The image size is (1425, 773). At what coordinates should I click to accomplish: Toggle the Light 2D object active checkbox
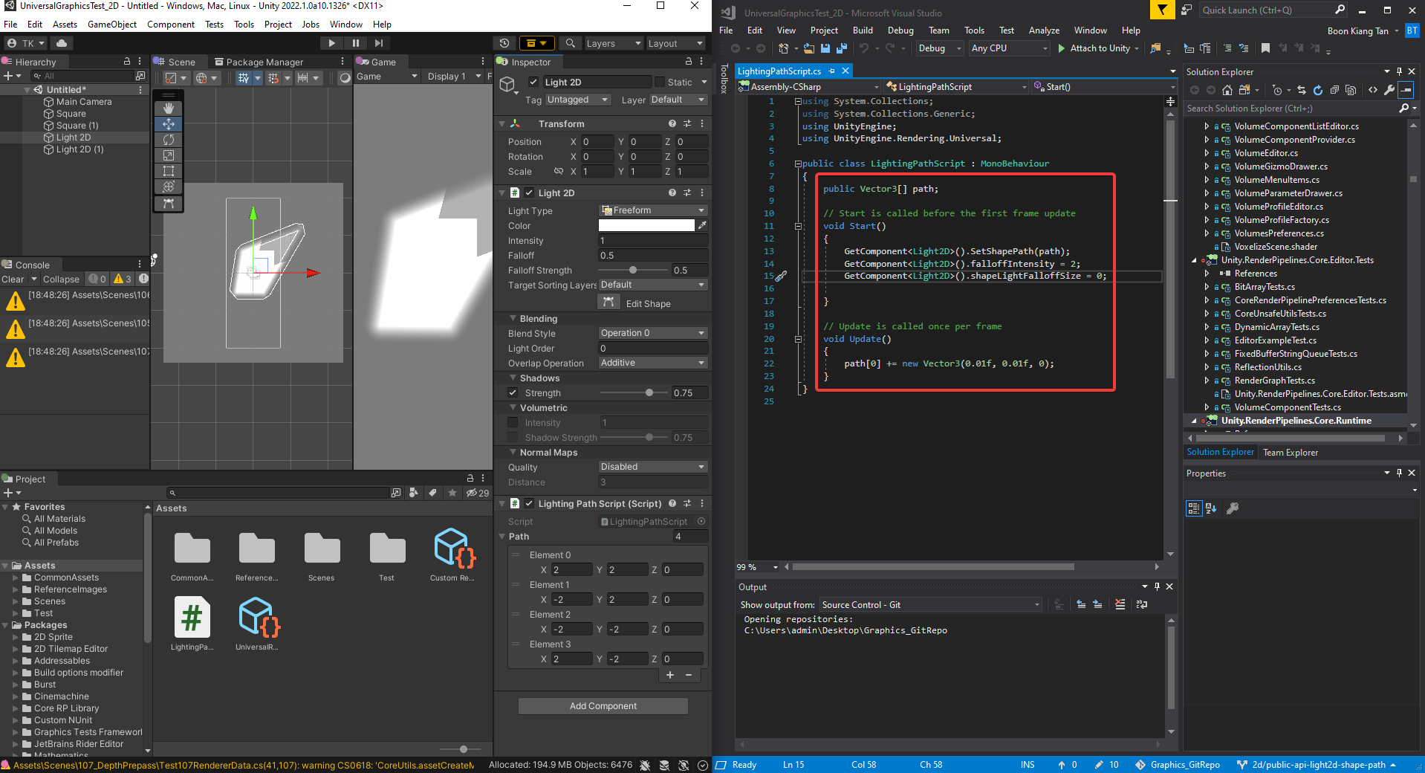tap(533, 82)
